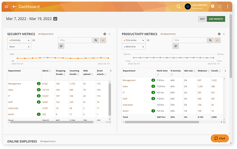Open the search magnifier in top bar

[178, 7]
